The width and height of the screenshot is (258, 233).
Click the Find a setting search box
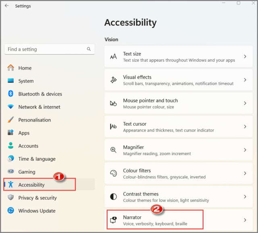coord(50,49)
